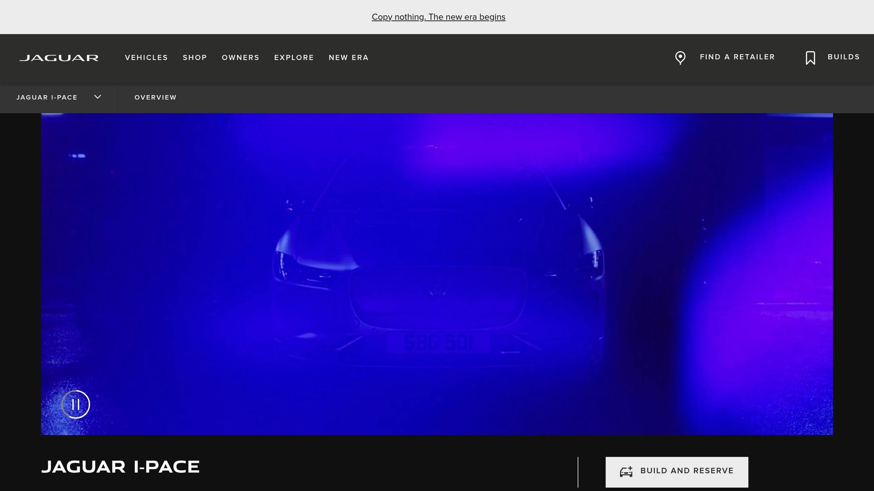Click the car's license plate in video
Screen dimensions: 874x491
coord(438,343)
